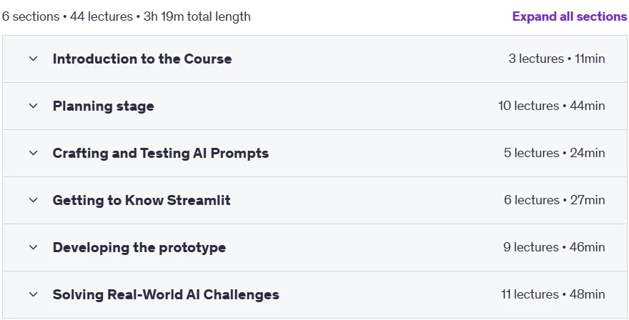
Task: Click the 6 lectures • 27min label
Action: coord(555,200)
